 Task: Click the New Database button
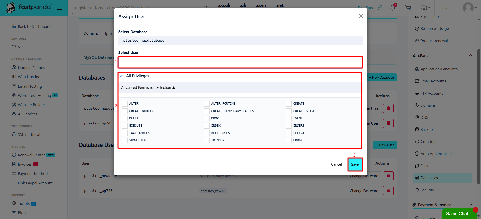pos(381,77)
